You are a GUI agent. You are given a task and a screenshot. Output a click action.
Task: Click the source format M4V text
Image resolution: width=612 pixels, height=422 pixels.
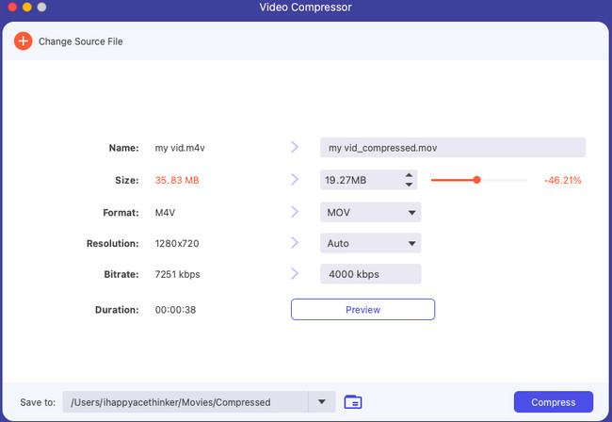tap(165, 213)
